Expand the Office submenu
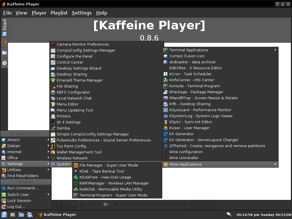Screen dimensions: 292x219 (x=26, y=158)
